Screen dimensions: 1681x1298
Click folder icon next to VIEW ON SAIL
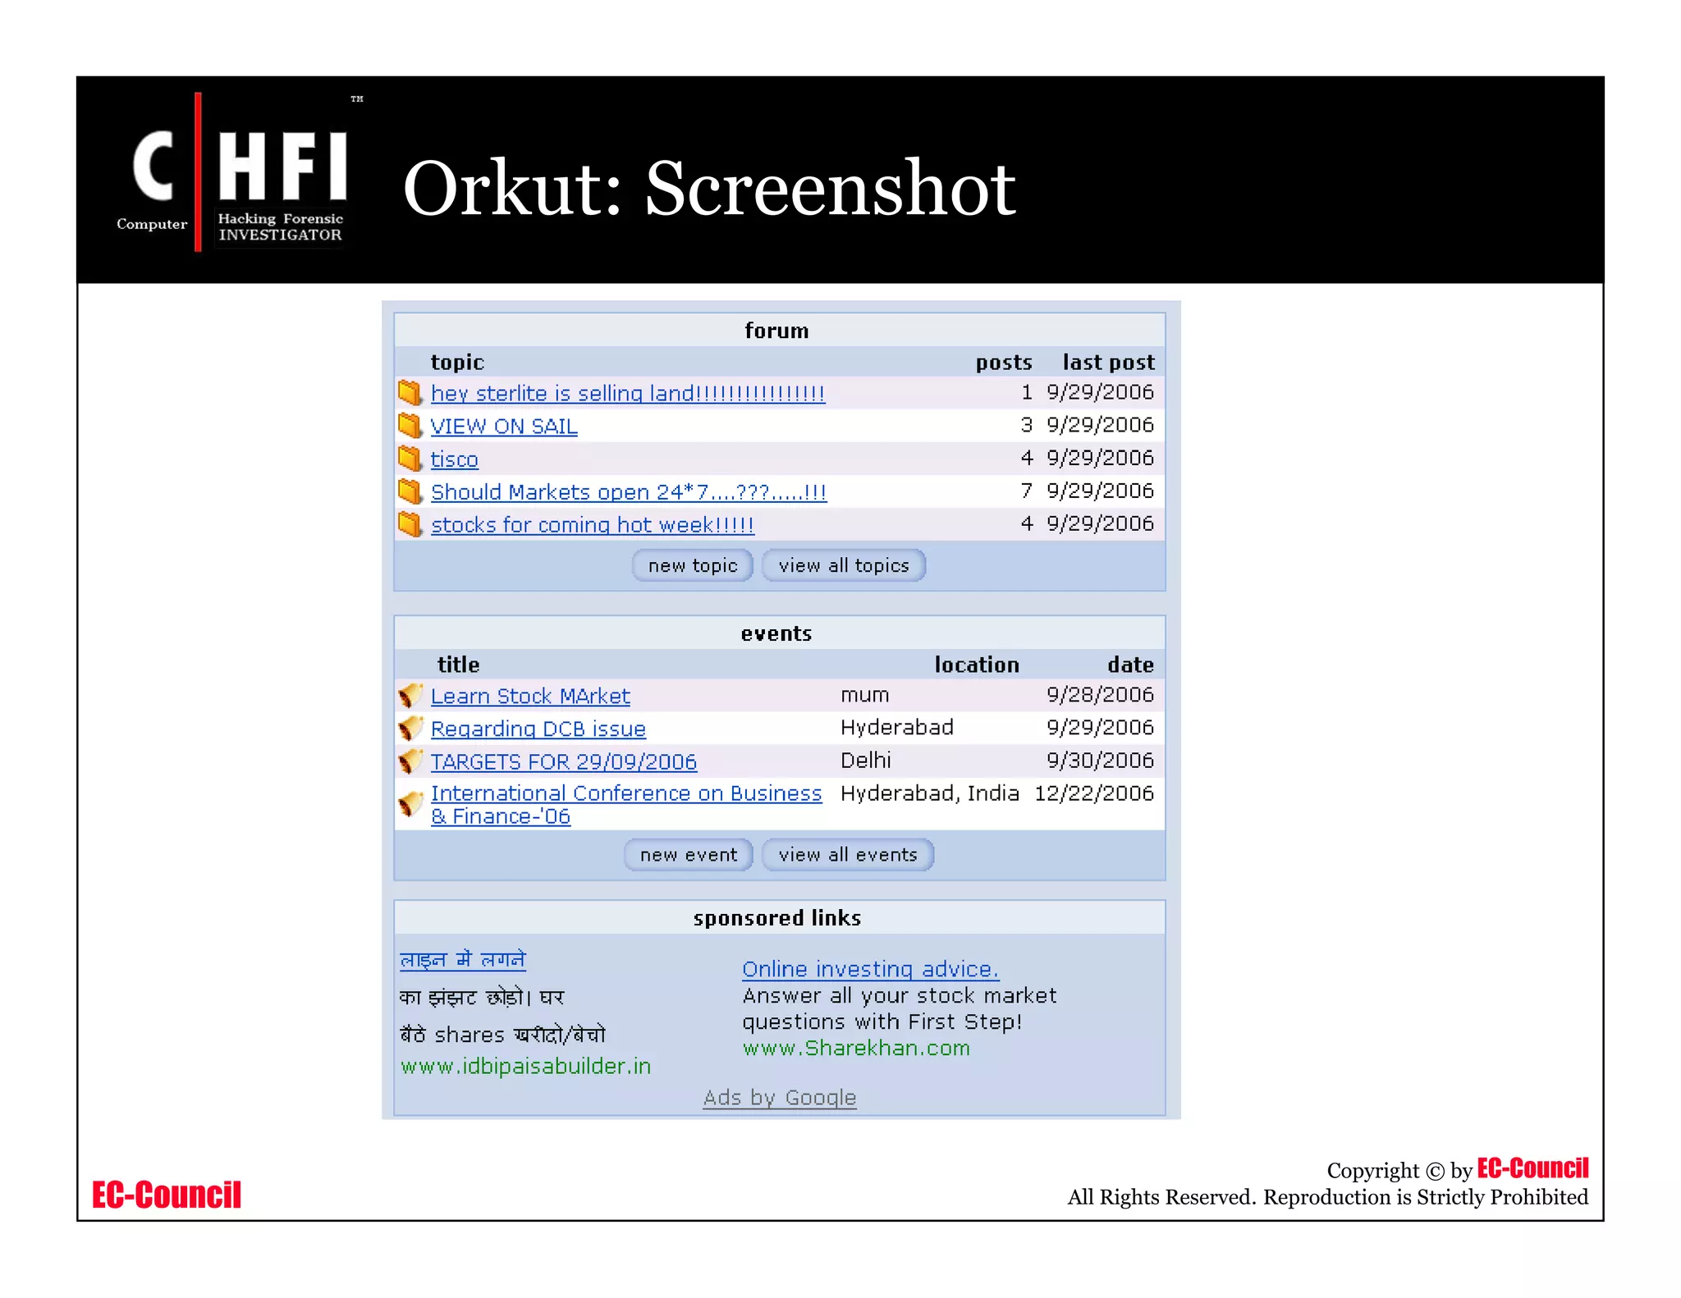coord(410,425)
